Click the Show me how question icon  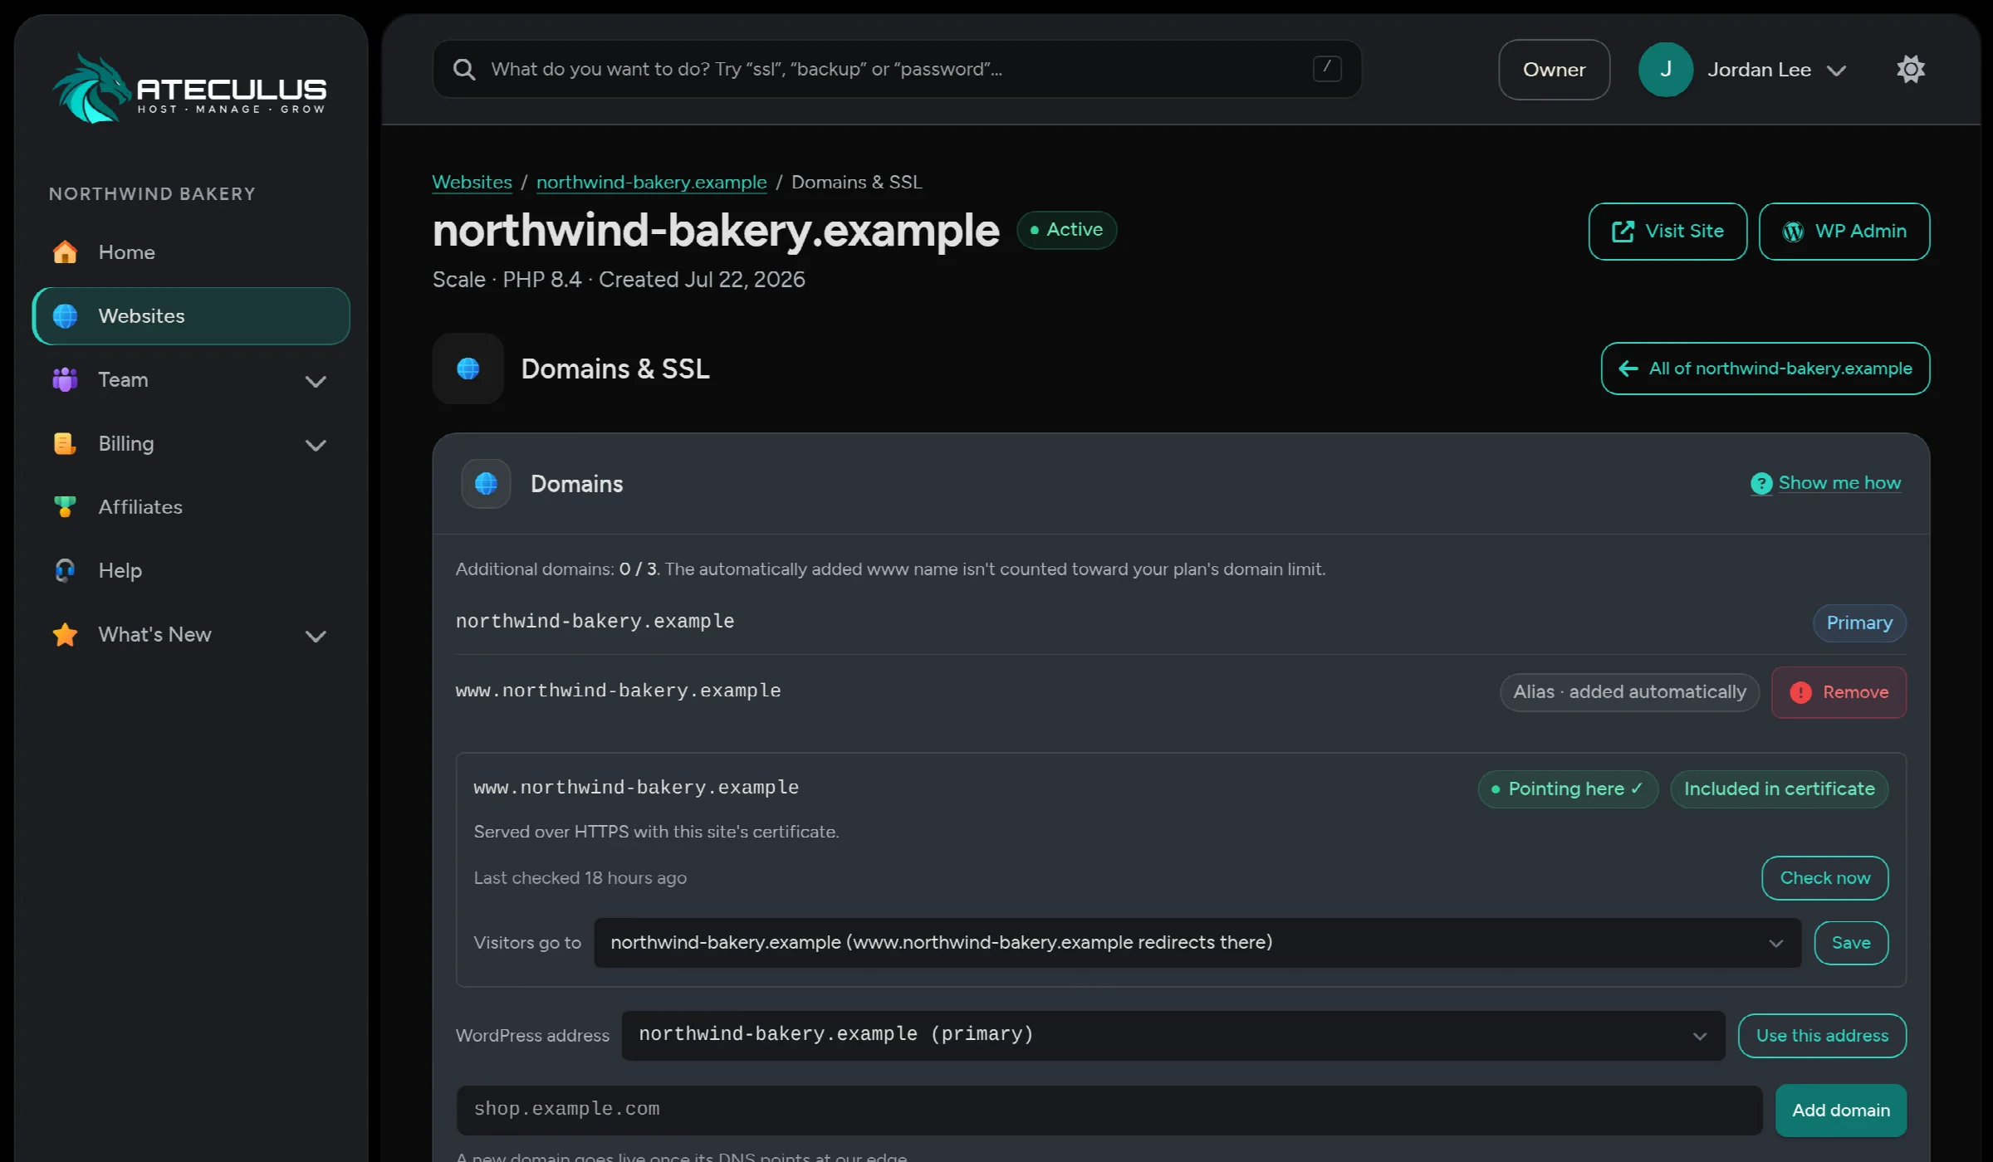(x=1760, y=483)
